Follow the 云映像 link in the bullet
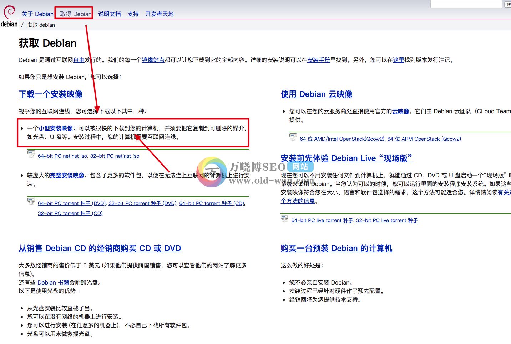511x344 pixels. [x=401, y=111]
